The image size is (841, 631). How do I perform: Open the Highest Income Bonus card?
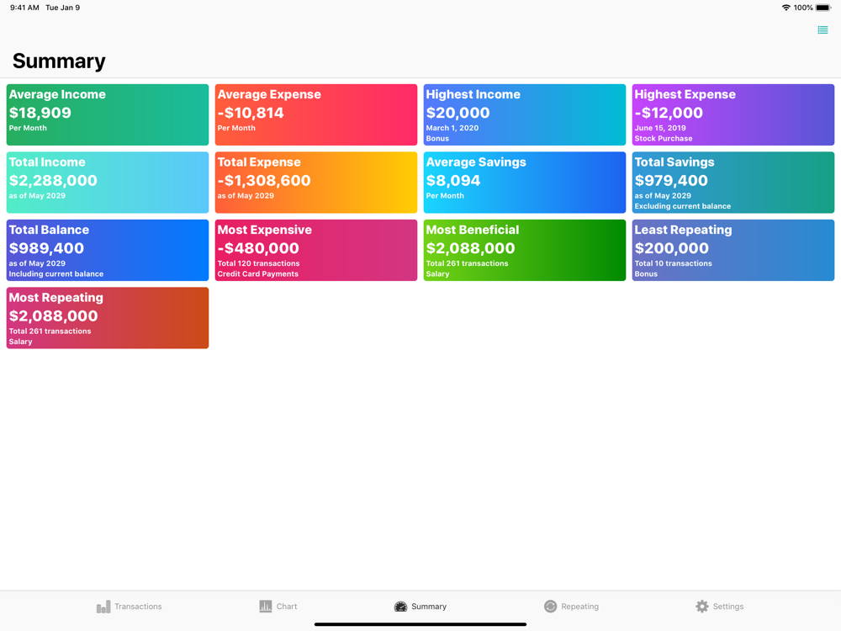point(525,114)
